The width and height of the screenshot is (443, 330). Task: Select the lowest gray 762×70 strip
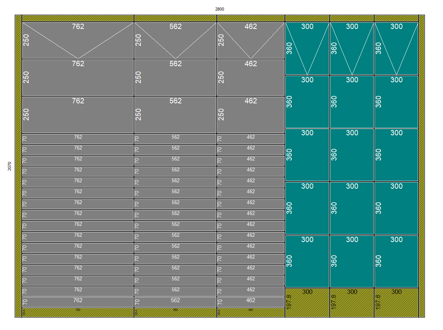pos(78,302)
